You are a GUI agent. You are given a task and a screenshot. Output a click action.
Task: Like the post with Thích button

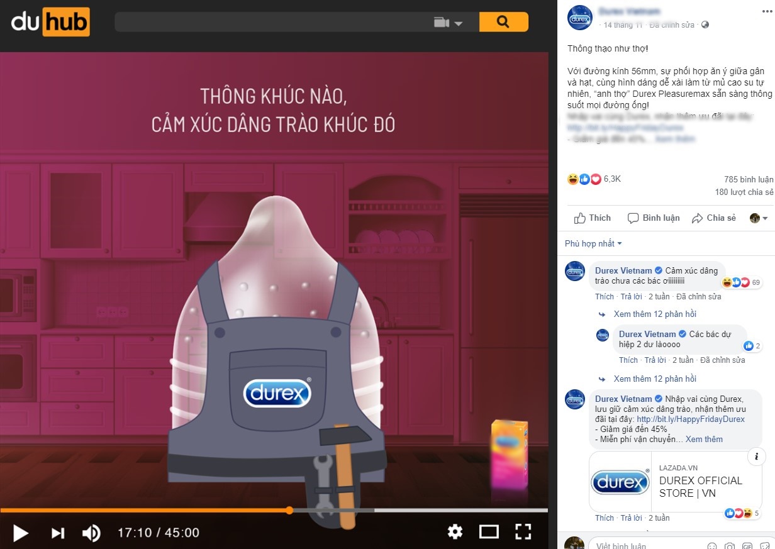coord(593,218)
